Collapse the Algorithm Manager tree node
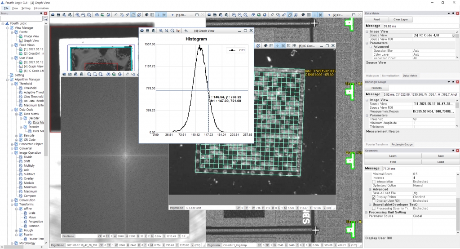460x249 pixels. tap(7, 79)
